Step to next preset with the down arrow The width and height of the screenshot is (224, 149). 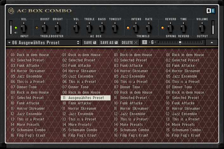tap(78, 44)
